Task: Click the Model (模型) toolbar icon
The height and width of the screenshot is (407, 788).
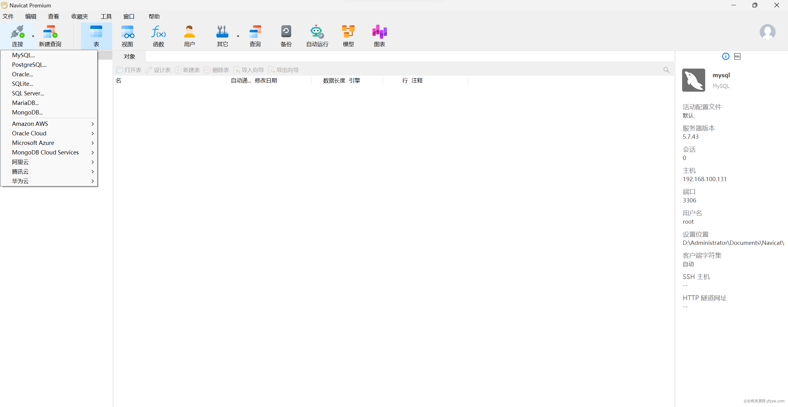Action: coord(348,32)
